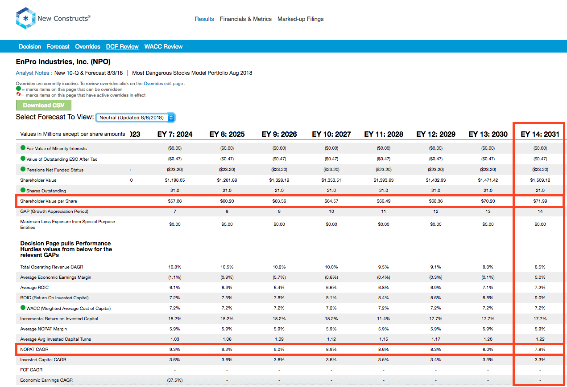Click the EY 7: 2024 column header
The width and height of the screenshot is (567, 387).
(x=175, y=134)
